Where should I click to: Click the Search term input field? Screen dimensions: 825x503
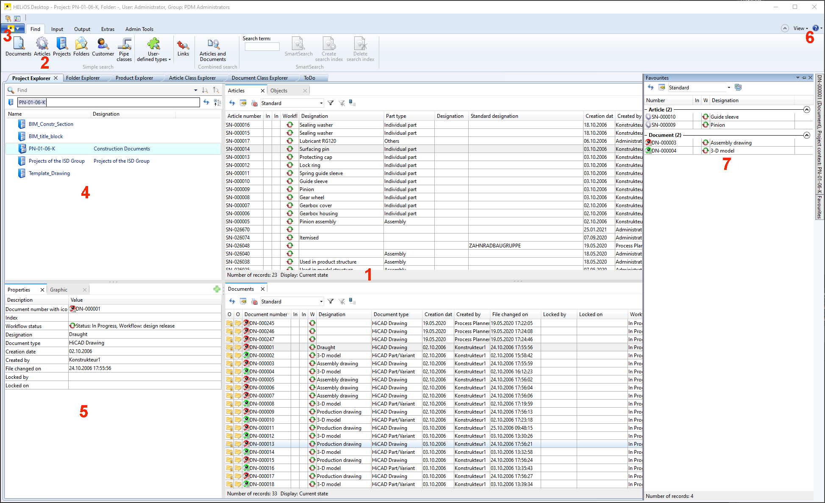(x=262, y=47)
